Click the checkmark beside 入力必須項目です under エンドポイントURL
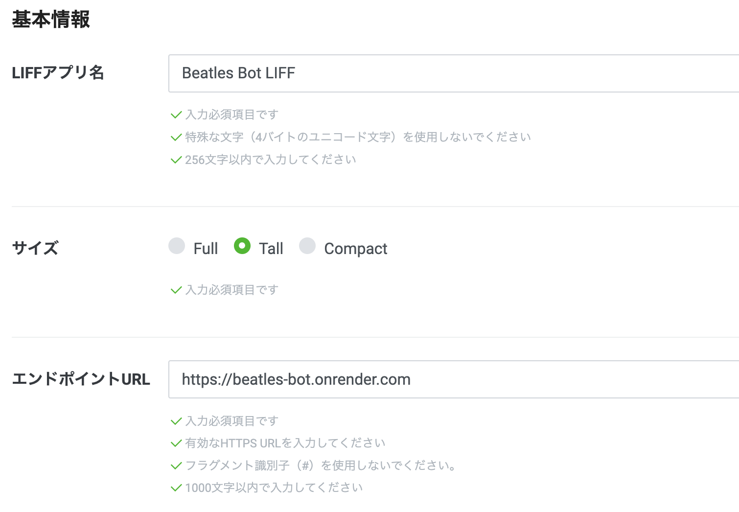The image size is (739, 512). 176,420
